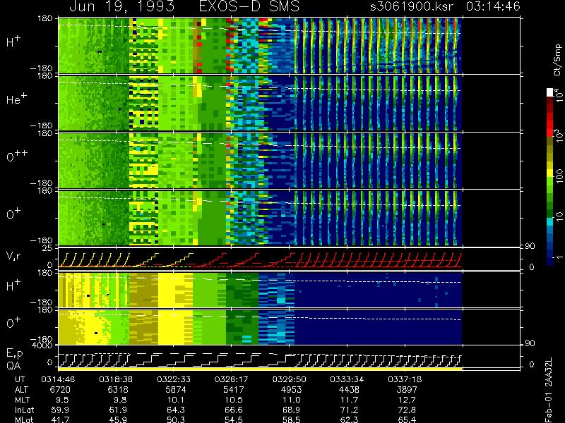Click InLat value "61.9"
This screenshot has height=423, width=565.
click(118, 410)
